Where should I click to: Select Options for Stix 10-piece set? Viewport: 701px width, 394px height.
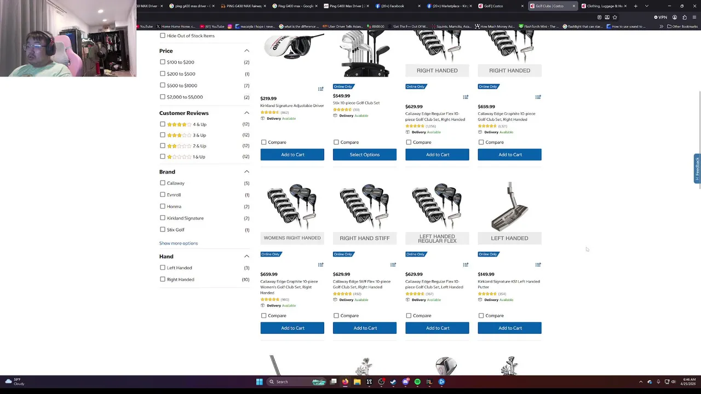tap(365, 154)
